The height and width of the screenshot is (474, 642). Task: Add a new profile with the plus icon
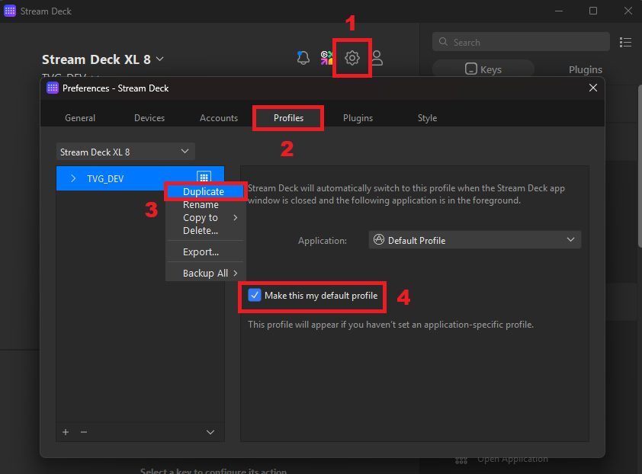tap(66, 432)
